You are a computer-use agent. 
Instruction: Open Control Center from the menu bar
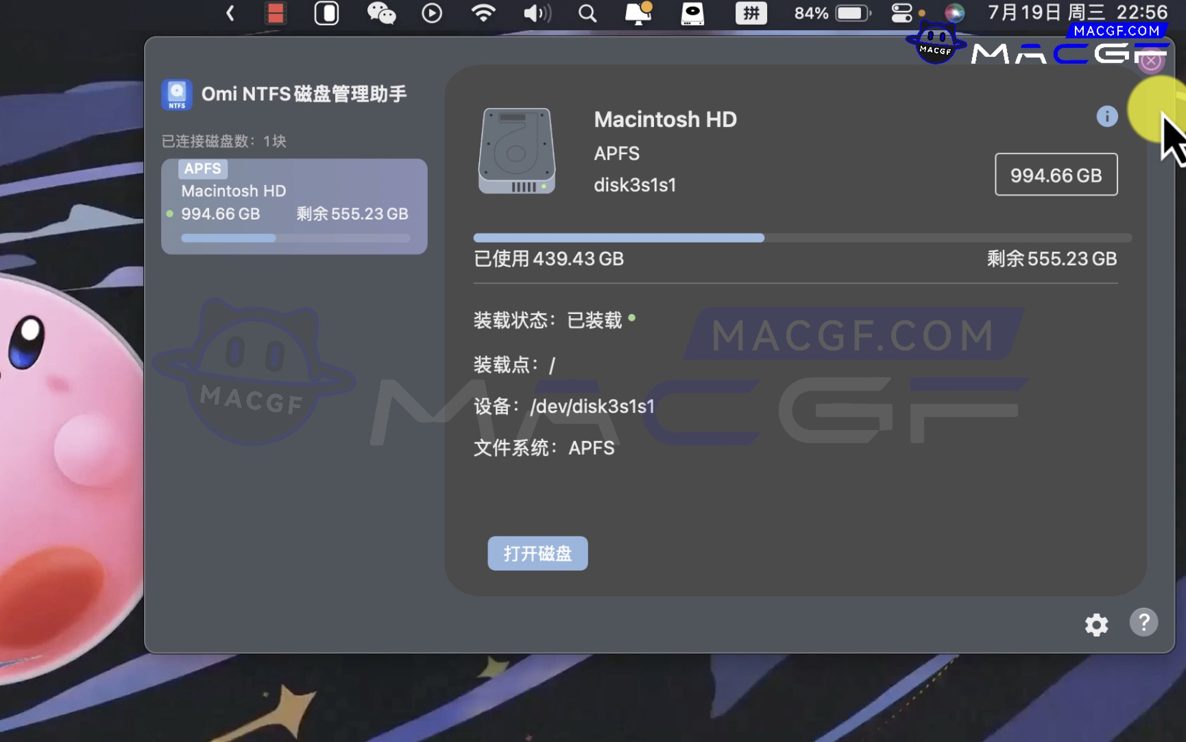[901, 13]
